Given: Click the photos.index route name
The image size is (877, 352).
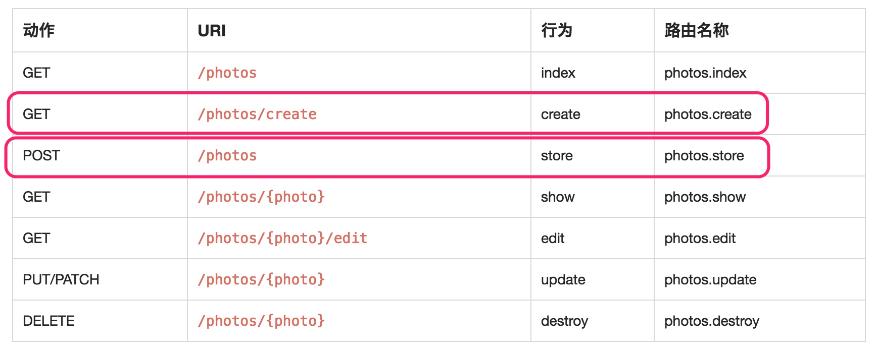Looking at the screenshot, I should pos(705,73).
